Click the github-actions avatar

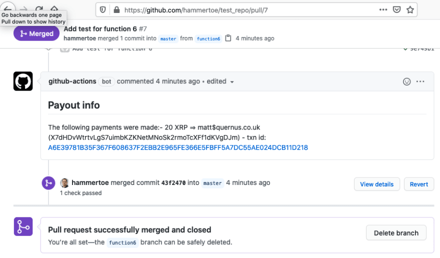point(23,81)
